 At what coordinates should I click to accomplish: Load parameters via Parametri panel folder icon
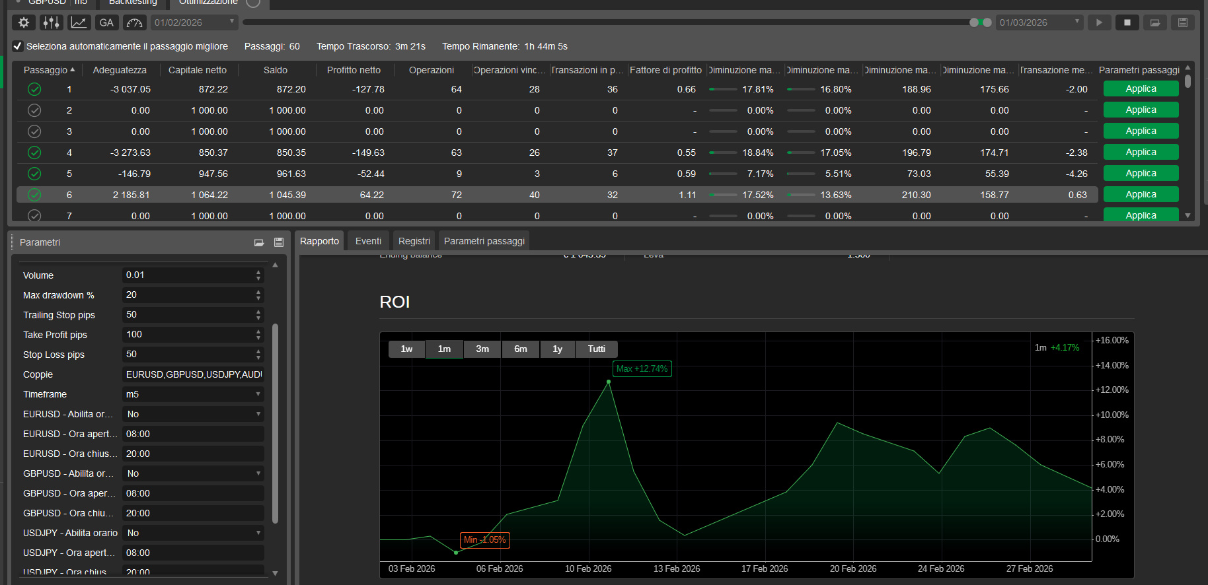[x=259, y=242]
